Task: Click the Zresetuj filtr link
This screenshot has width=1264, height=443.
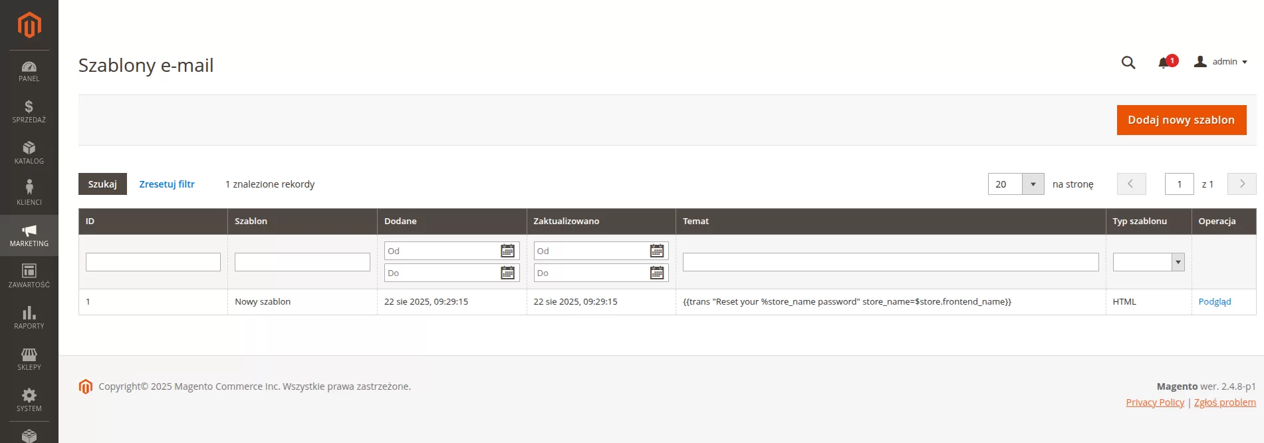Action: (x=167, y=184)
